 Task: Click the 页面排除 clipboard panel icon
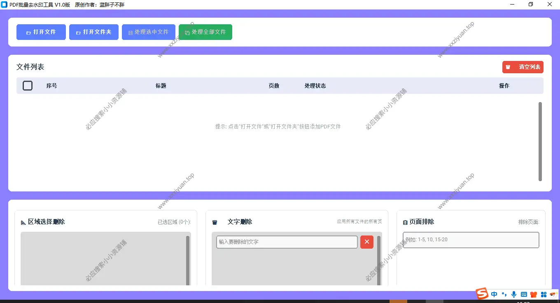point(405,221)
